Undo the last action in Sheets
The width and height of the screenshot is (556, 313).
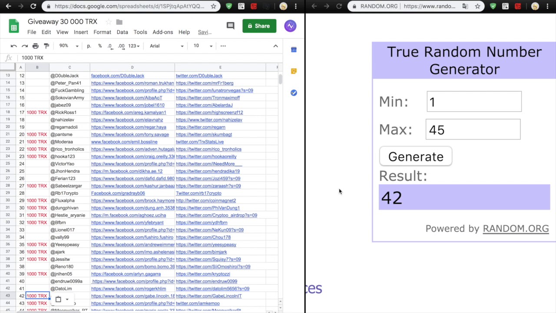(x=14, y=46)
